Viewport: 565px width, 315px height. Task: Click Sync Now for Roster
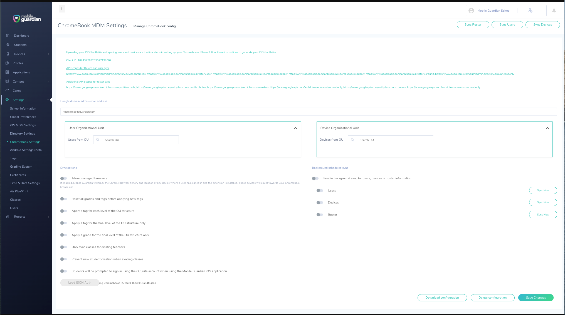(543, 215)
